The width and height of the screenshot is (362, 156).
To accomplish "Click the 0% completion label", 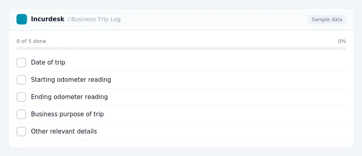I will pos(342,41).
